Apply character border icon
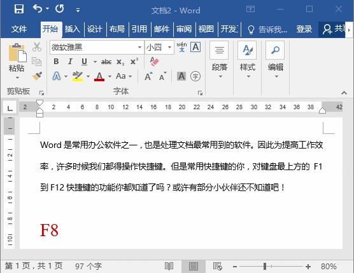Viewport: 354px width, 273px height. 195,47
